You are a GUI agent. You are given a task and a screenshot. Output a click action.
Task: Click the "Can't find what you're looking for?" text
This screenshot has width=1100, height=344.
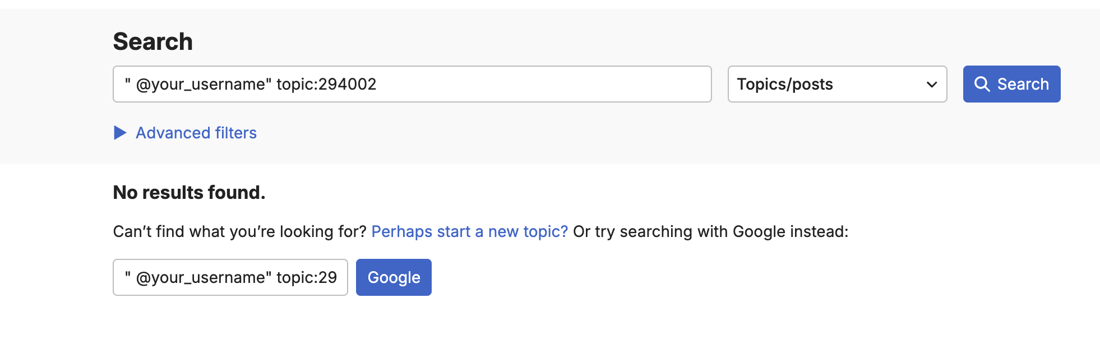tap(239, 231)
